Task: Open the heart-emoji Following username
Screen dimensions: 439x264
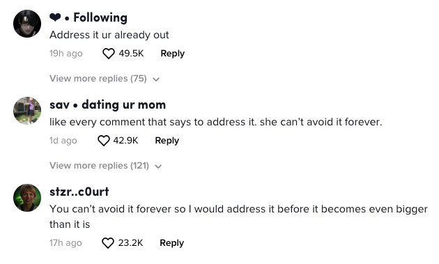Action: tap(88, 17)
